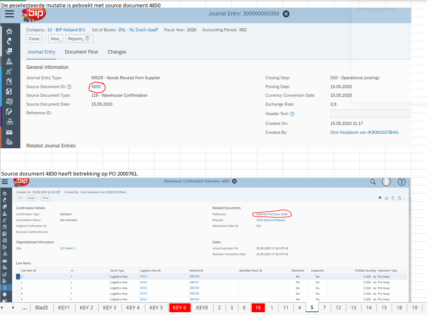Click person with list icon in upper sidebar

click(x=9, y=72)
